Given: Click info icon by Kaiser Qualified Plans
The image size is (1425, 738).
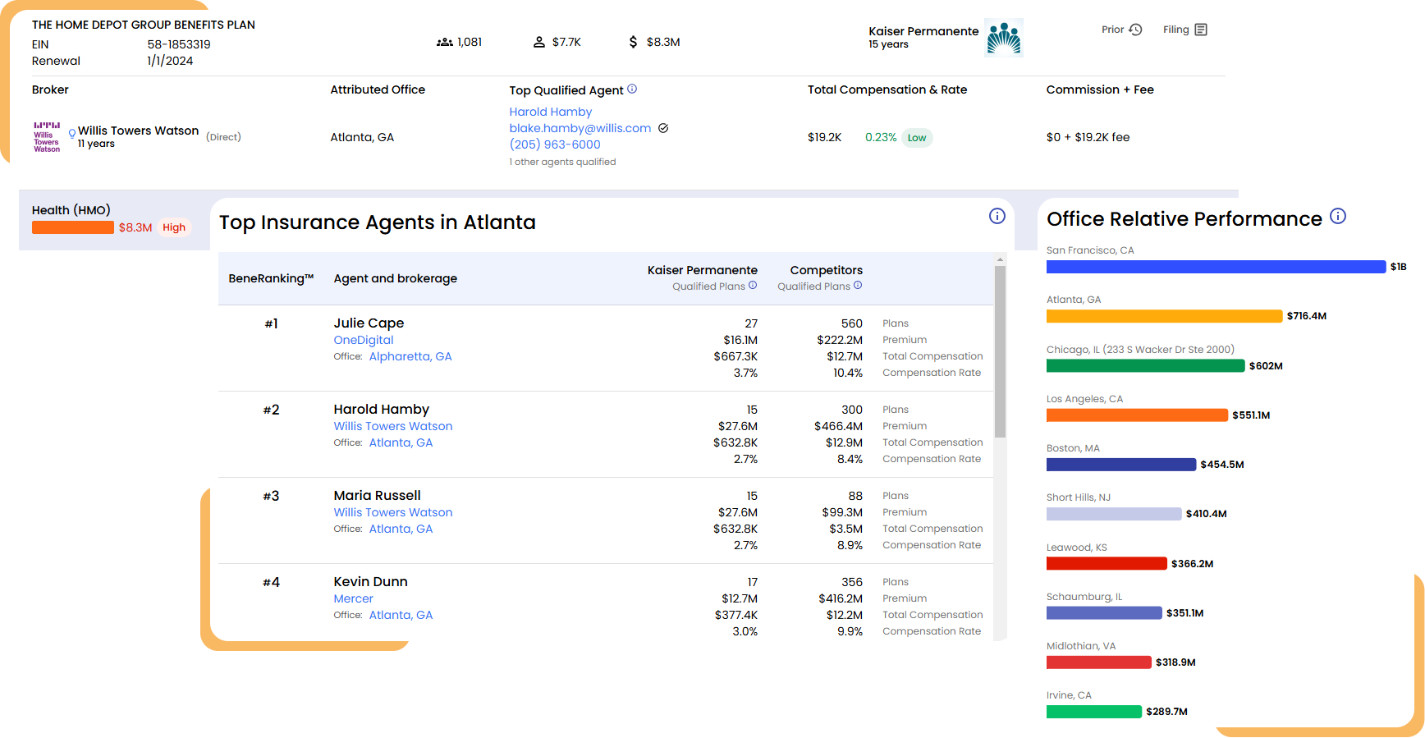Looking at the screenshot, I should [753, 286].
